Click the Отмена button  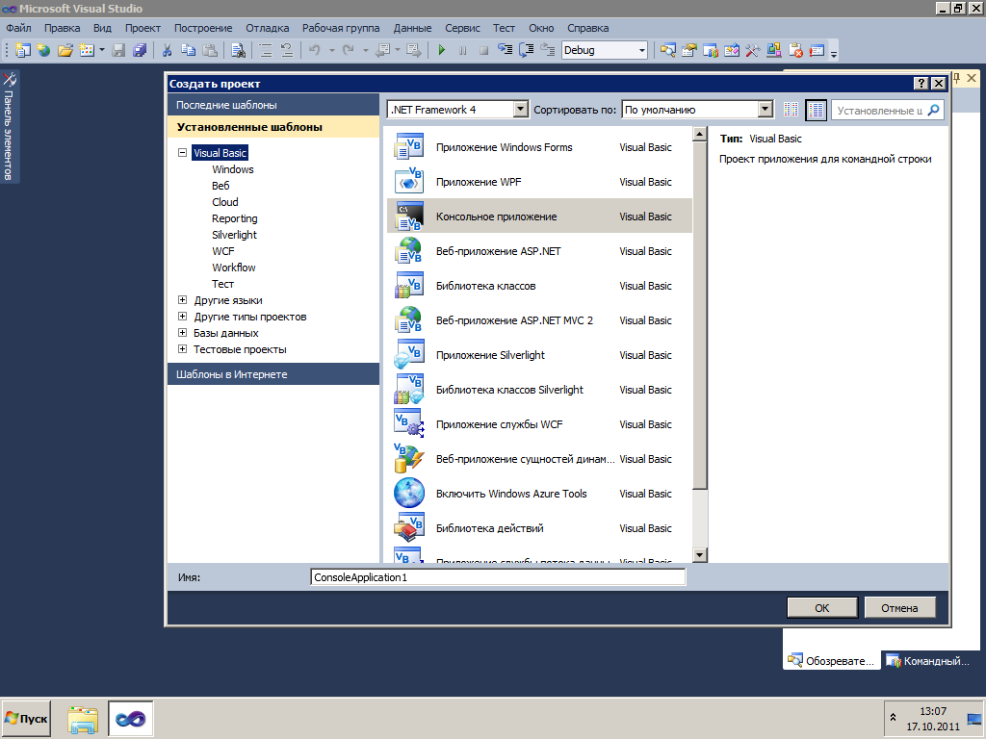(x=899, y=607)
